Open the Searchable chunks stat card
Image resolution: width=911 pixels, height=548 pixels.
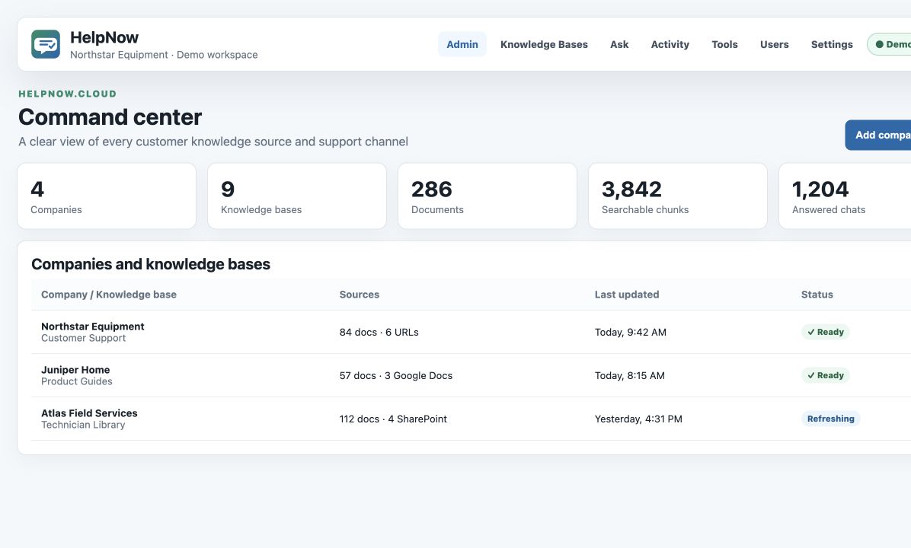click(x=678, y=196)
